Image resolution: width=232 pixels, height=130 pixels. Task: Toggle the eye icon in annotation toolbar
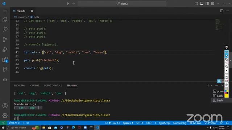227,52
